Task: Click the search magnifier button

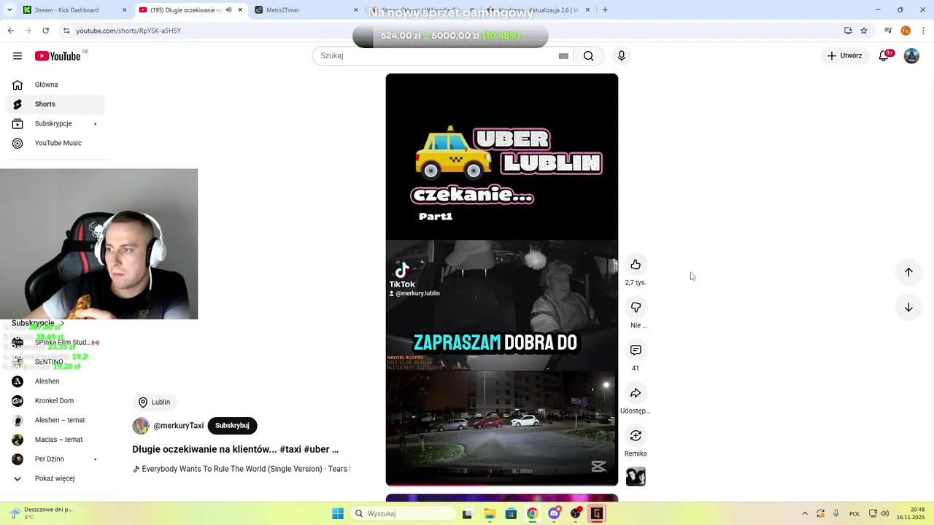Action: point(588,56)
